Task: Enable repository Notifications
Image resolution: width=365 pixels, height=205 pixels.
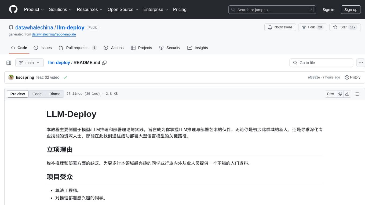Action: point(280,27)
